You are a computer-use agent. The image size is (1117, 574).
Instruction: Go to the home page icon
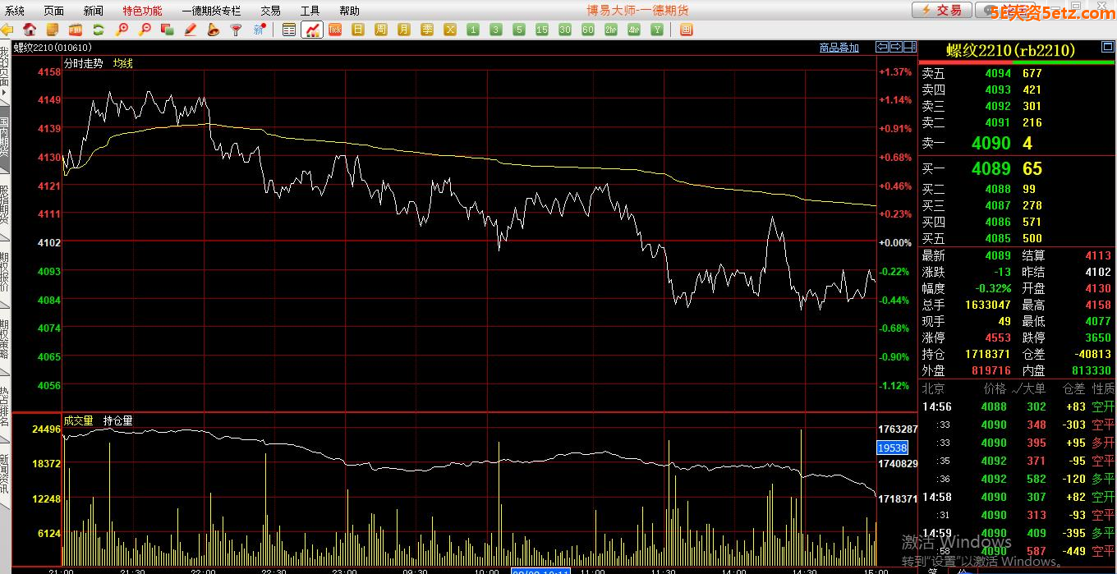click(30, 30)
